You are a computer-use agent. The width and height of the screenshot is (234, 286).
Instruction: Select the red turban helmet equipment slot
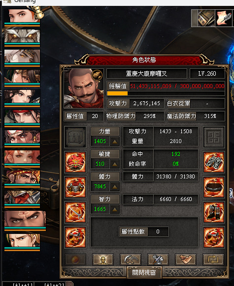click(x=75, y=162)
